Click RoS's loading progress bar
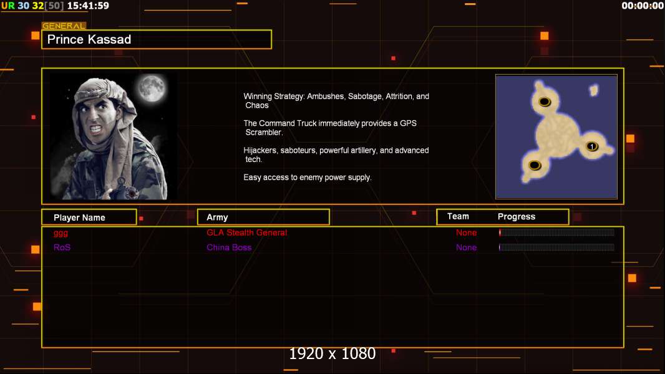 (556, 247)
